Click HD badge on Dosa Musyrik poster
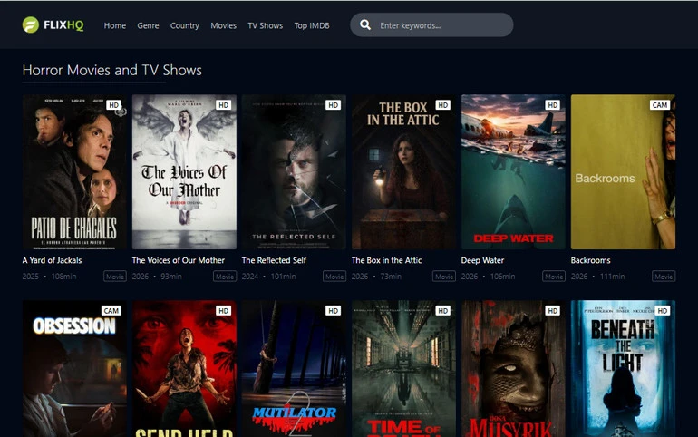698x437 pixels. tap(552, 311)
